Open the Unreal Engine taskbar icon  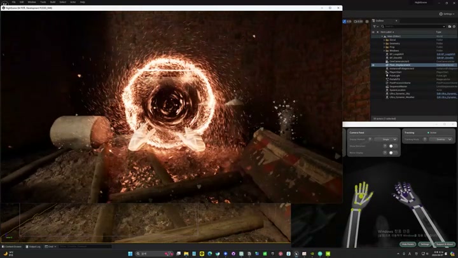tap(296, 254)
